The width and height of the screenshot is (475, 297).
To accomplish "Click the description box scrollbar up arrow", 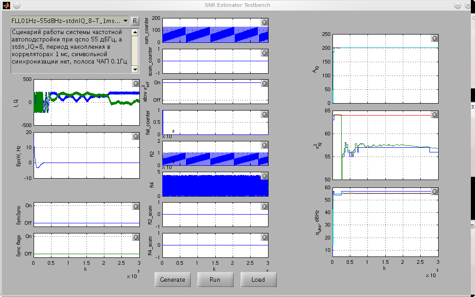I will coord(135,33).
